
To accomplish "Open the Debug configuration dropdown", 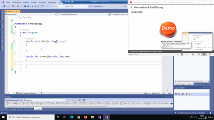I will click(x=59, y=6).
